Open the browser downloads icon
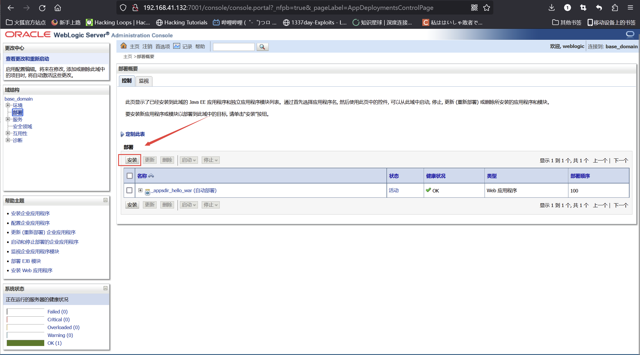The width and height of the screenshot is (640, 355). pyautogui.click(x=552, y=8)
